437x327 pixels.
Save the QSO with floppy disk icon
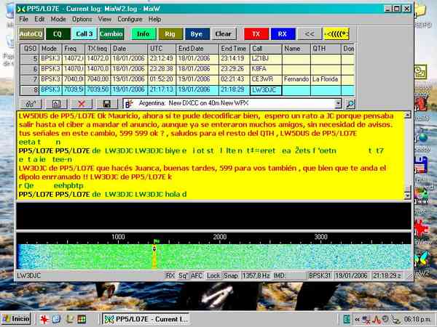106,104
